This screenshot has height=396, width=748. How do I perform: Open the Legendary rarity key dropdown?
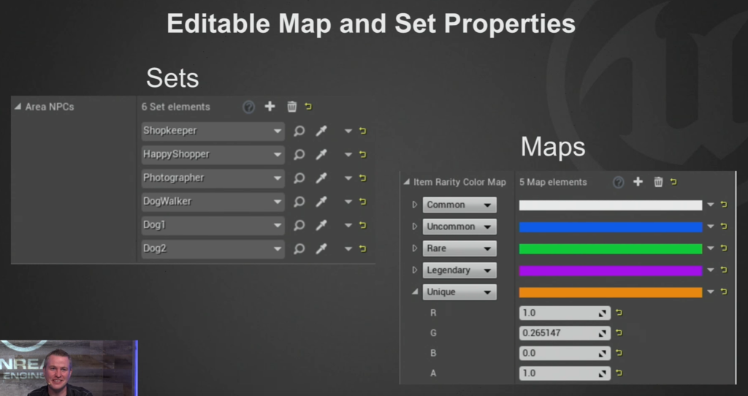click(459, 270)
